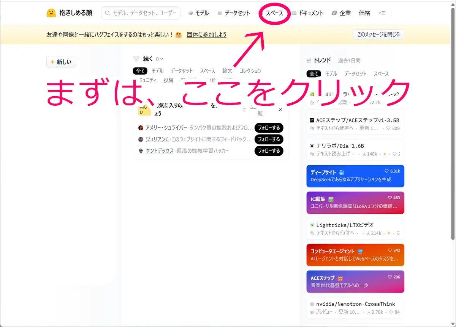Click the + 新しい button
456x327 pixels.
(61, 62)
